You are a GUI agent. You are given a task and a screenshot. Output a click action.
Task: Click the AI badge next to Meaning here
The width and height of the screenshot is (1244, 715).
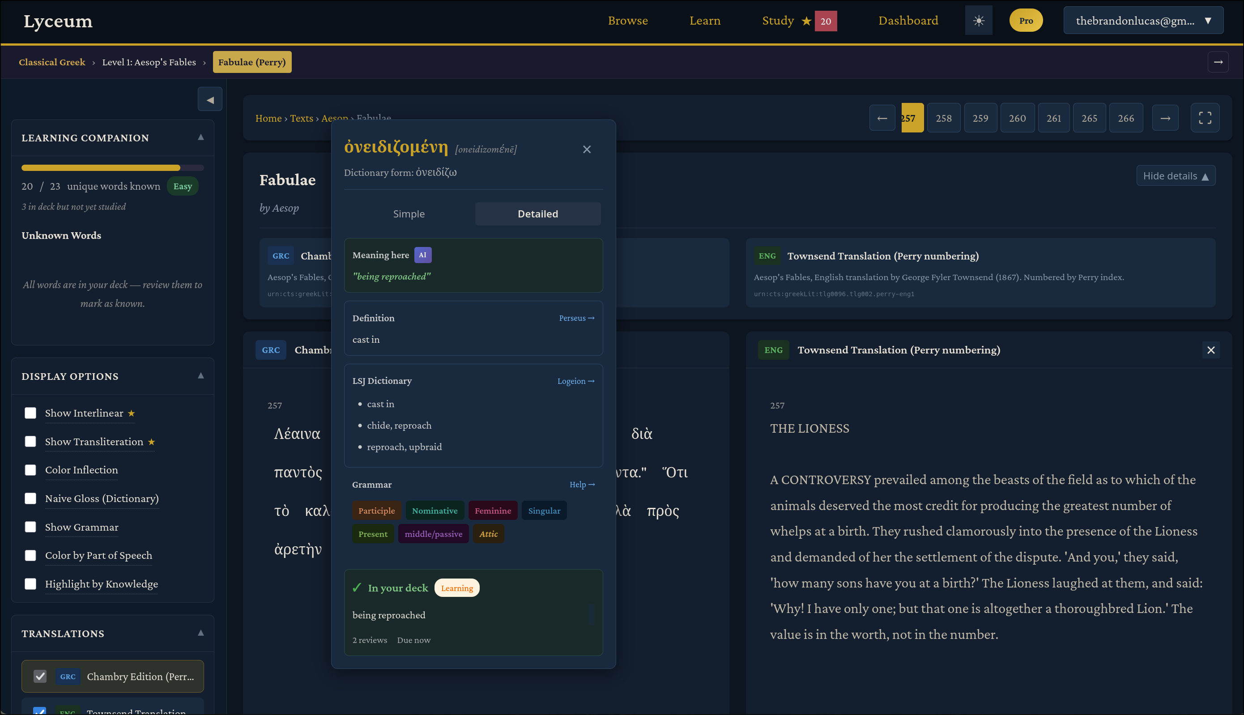pyautogui.click(x=422, y=255)
